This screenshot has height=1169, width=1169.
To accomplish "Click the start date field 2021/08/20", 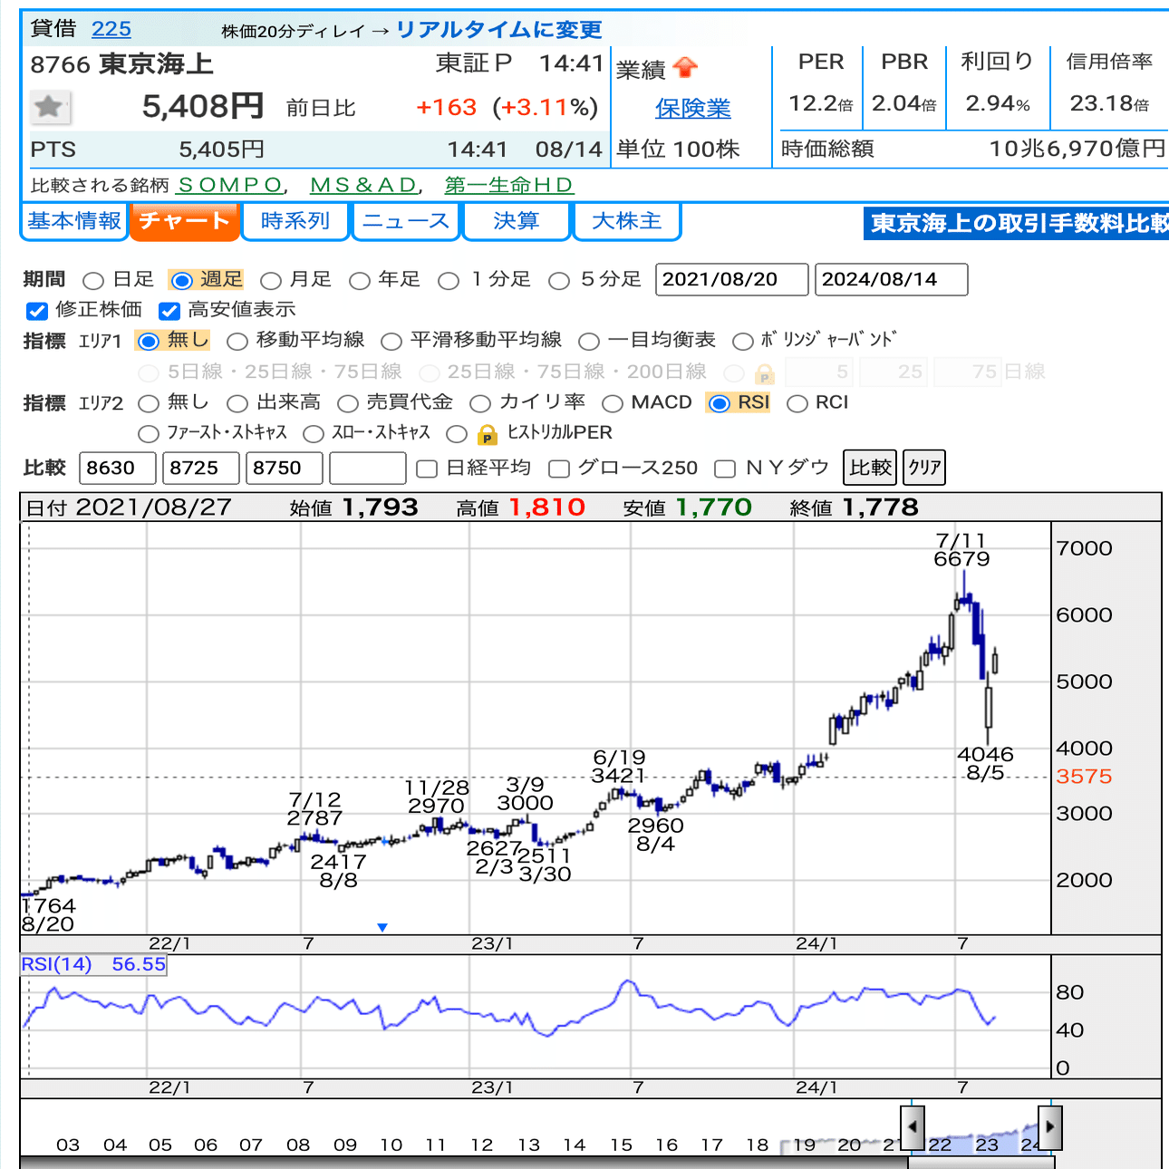I will pos(731,279).
